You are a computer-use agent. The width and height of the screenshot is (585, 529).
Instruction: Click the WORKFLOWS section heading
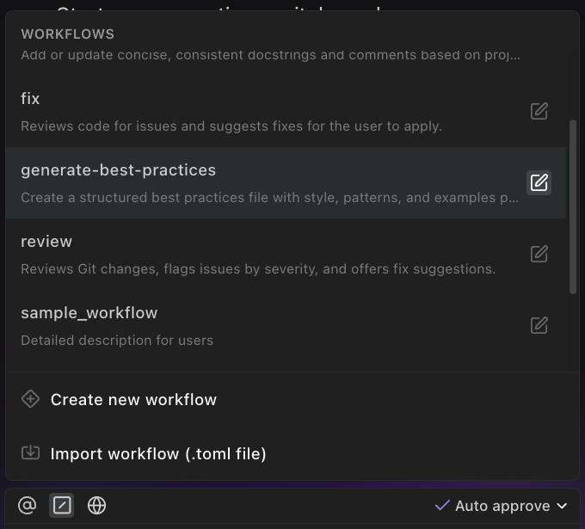(x=67, y=34)
